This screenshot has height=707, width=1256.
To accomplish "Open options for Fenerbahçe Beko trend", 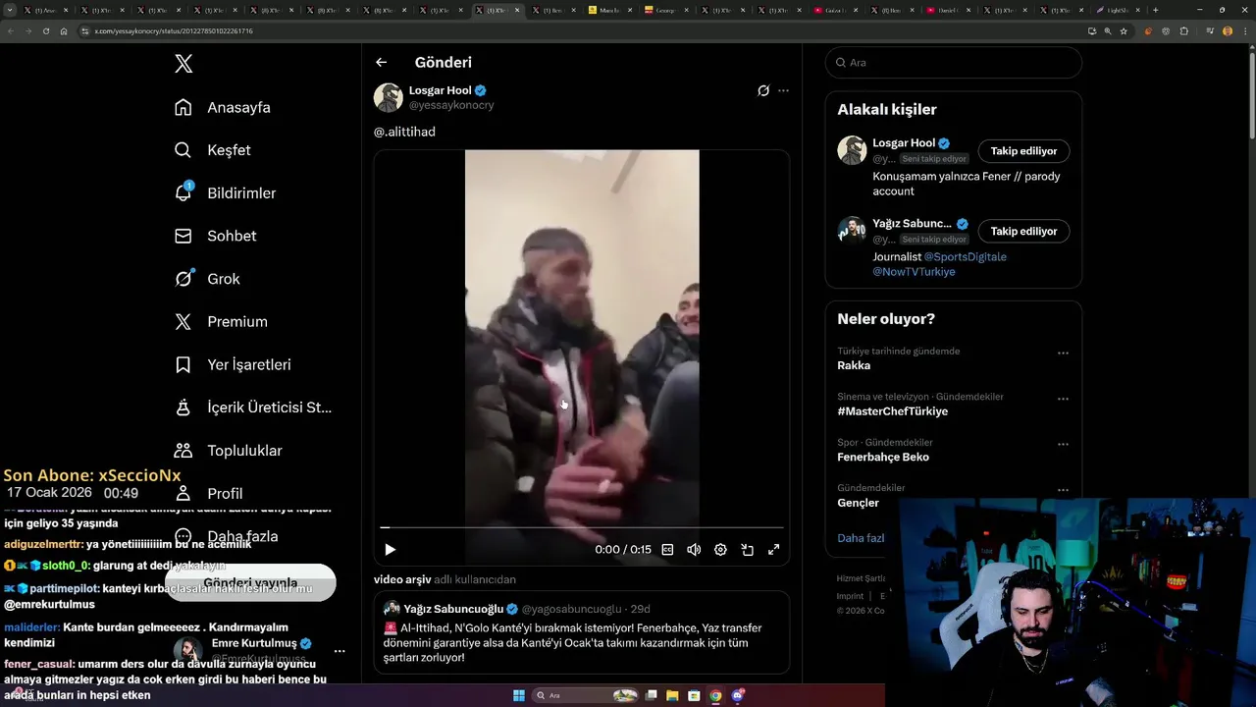I will (x=1063, y=445).
